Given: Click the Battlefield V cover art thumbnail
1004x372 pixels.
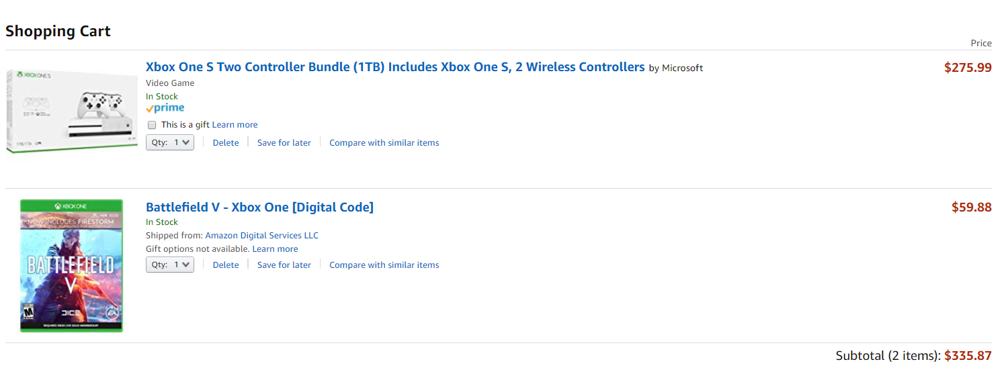Looking at the screenshot, I should point(72,265).
